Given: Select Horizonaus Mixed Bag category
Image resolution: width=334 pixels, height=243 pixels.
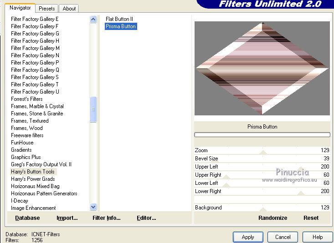Looking at the screenshot, I should click(x=35, y=186).
